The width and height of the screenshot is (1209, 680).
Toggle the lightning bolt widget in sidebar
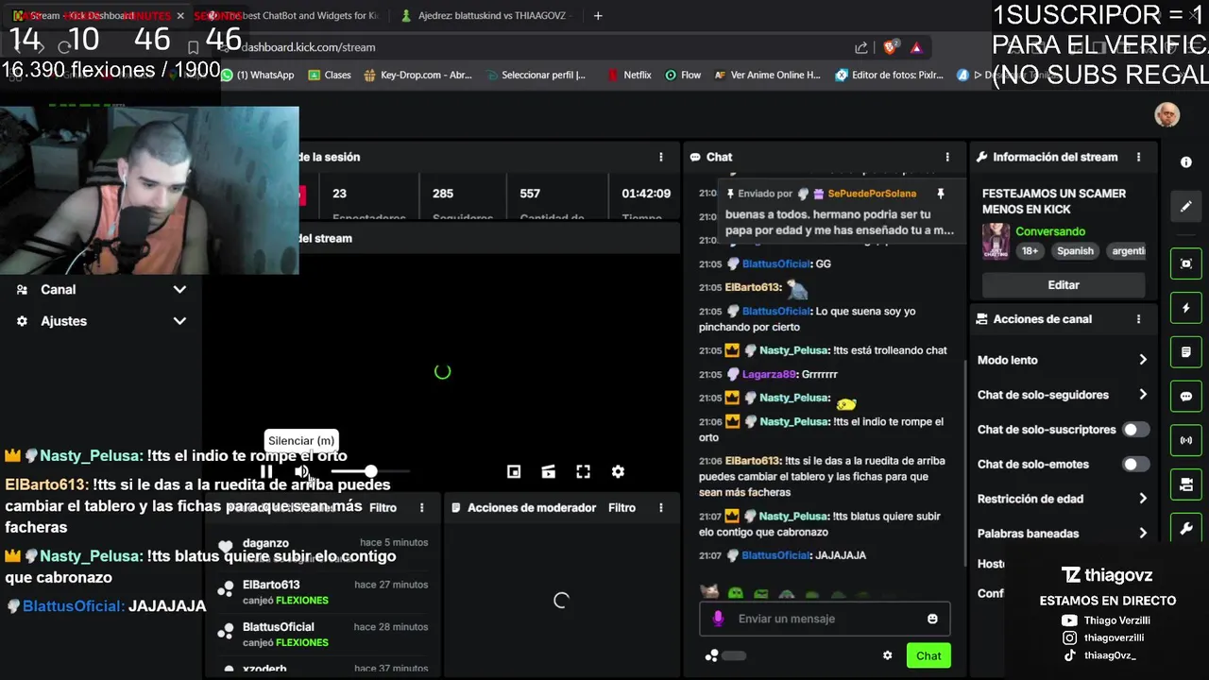coord(1186,308)
